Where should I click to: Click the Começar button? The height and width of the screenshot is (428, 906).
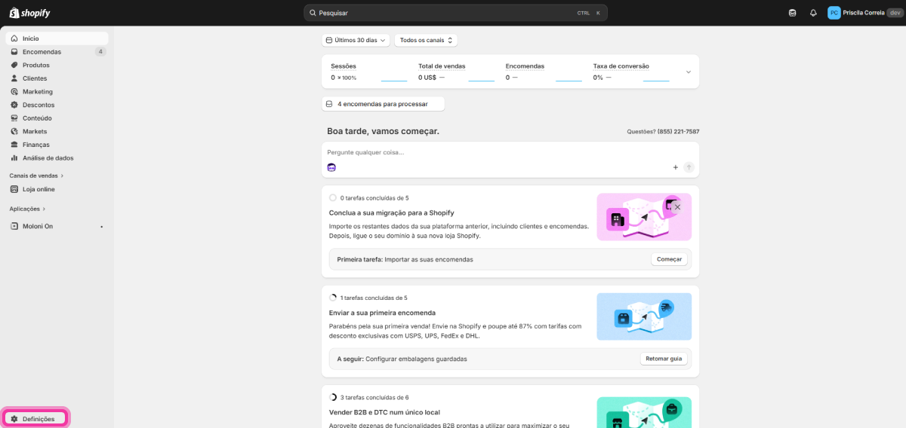tap(669, 259)
